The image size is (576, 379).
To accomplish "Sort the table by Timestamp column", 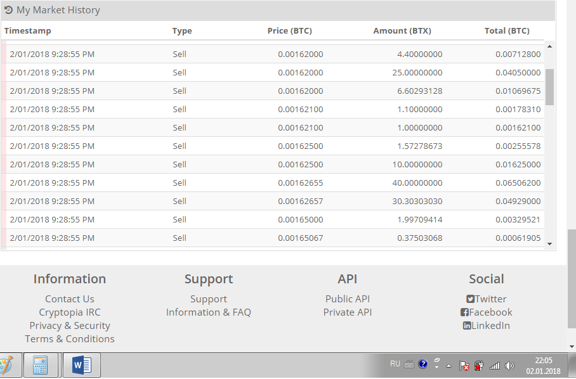I will pos(27,31).
